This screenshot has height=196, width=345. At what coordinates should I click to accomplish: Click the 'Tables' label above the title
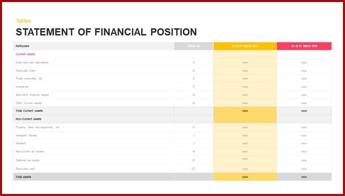(24, 21)
